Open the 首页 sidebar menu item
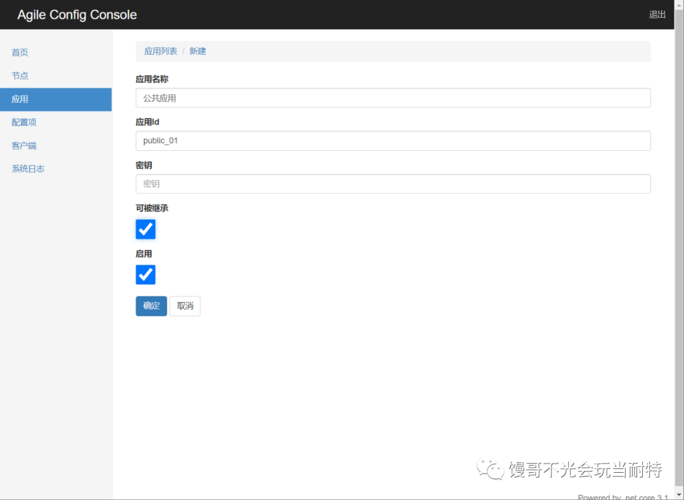Screen dimensions: 684x500 20,53
